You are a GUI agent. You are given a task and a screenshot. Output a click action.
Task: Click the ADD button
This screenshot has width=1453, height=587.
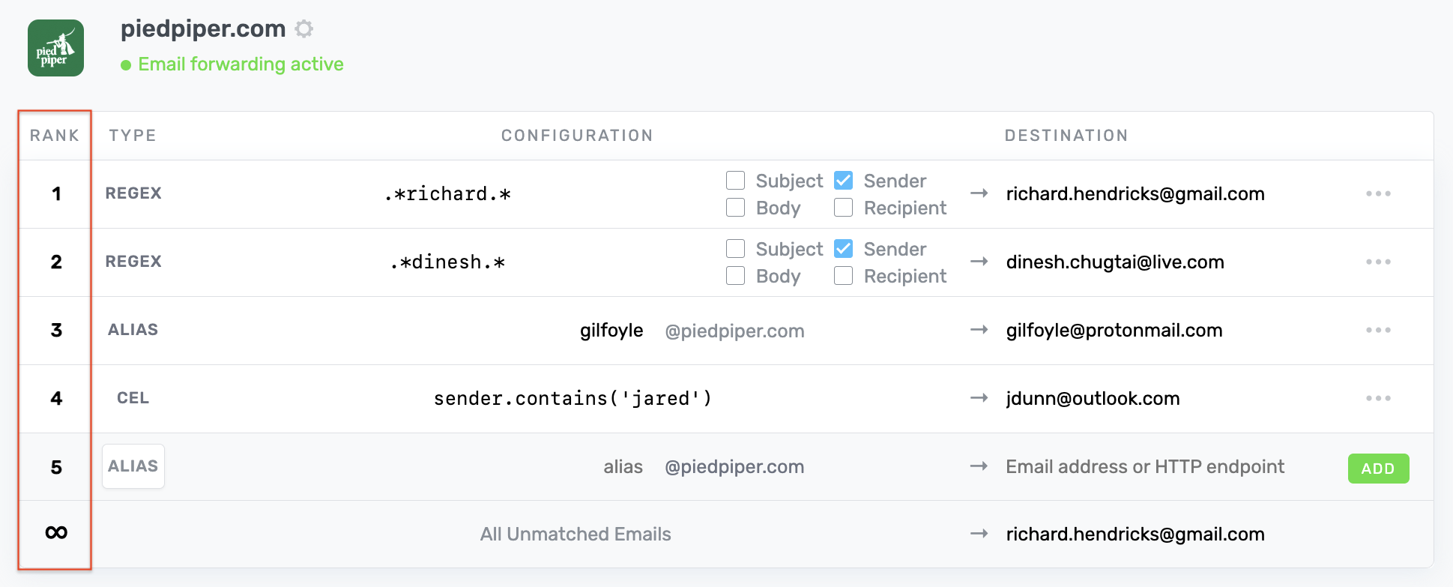click(1378, 469)
